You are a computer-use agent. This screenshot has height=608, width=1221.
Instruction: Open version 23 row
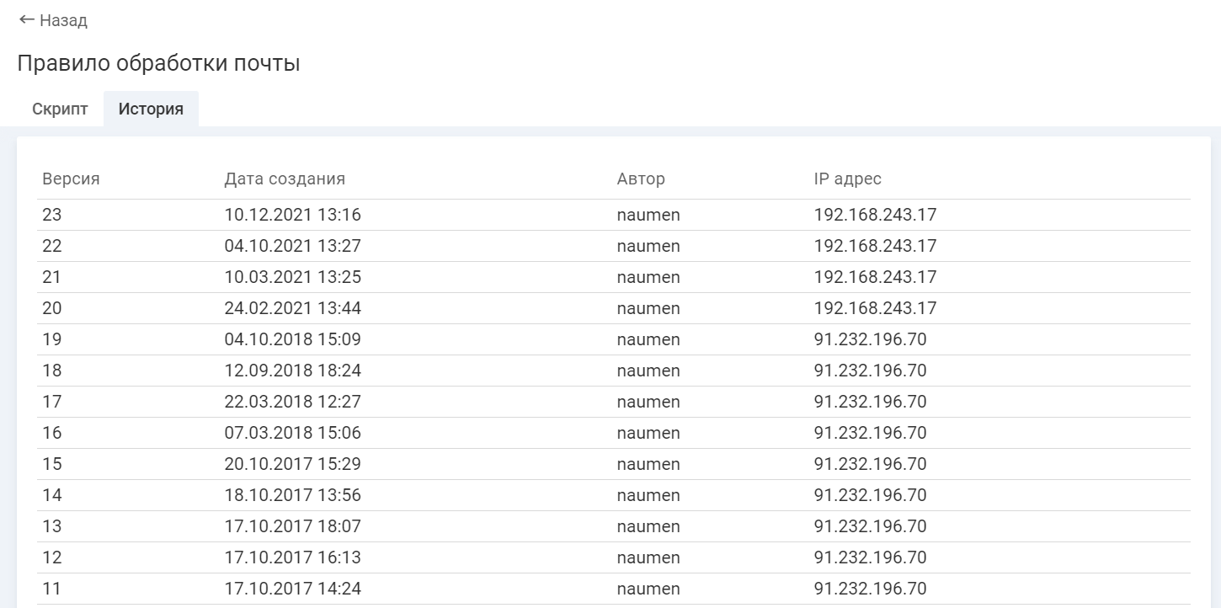52,215
